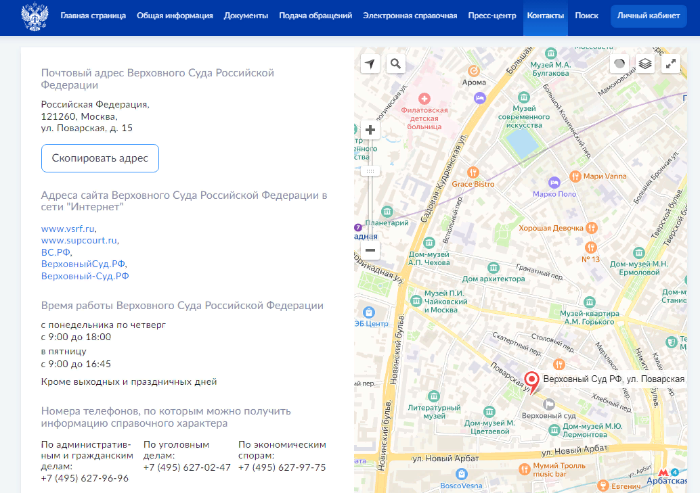Screen dimensions: 700x493
Task: Click the Дом-музей М.Ю. Лермонтова icon
Action: (x=554, y=431)
